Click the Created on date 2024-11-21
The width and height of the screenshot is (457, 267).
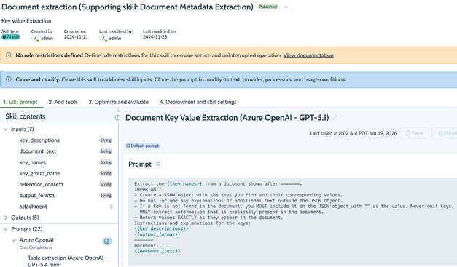click(x=76, y=37)
